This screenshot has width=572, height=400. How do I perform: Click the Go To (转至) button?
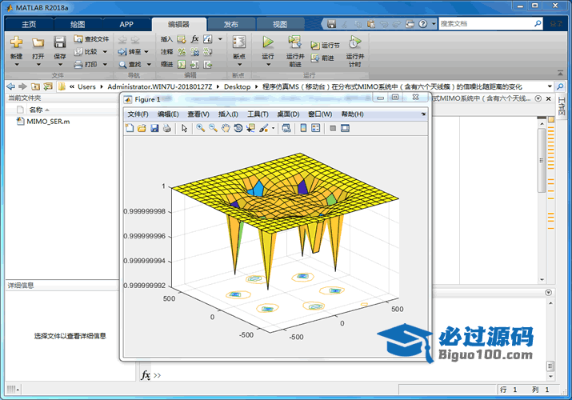click(x=129, y=52)
